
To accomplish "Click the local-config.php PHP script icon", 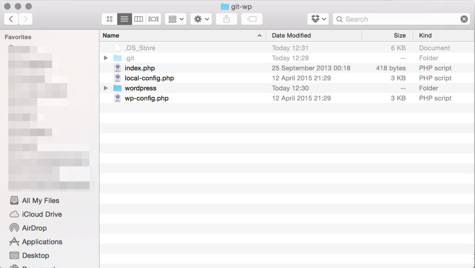I will (x=117, y=78).
